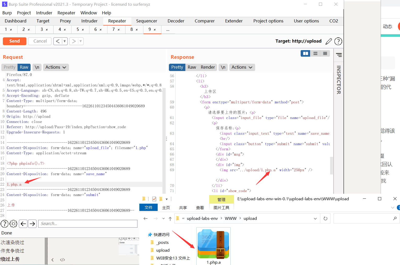Expand the Explorer address bar dropdown
This screenshot has width=400, height=265.
pos(315,219)
